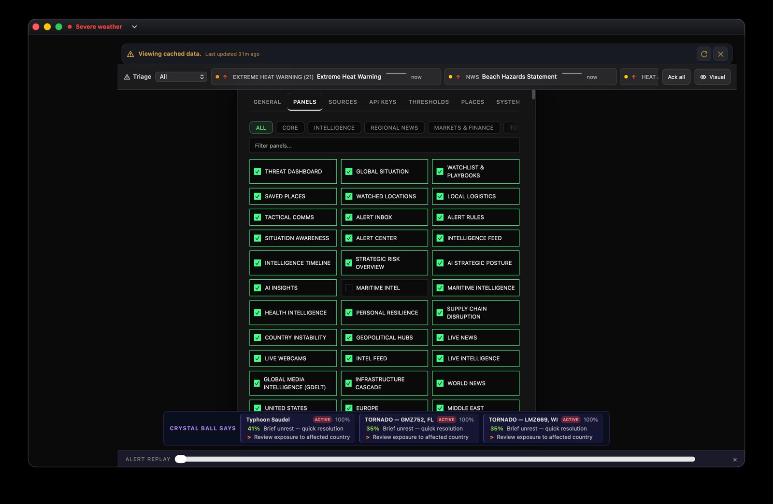Open the Sources settings tab
The width and height of the screenshot is (773, 504).
343,102
